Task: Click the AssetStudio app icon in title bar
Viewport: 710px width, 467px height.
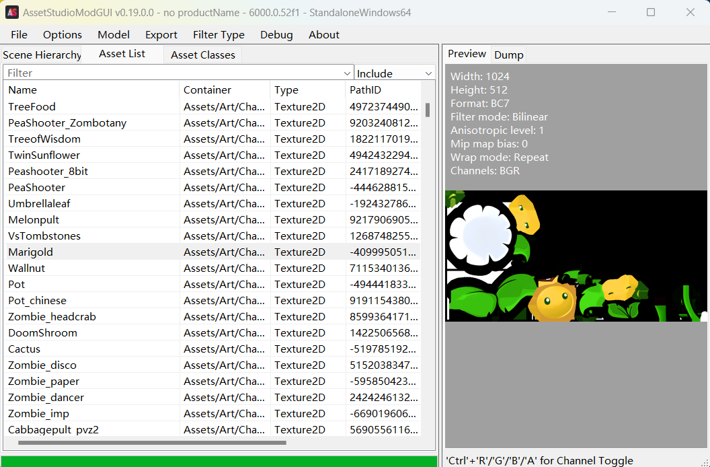Action: coord(12,12)
